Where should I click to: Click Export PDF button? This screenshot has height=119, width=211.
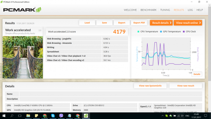(139, 23)
